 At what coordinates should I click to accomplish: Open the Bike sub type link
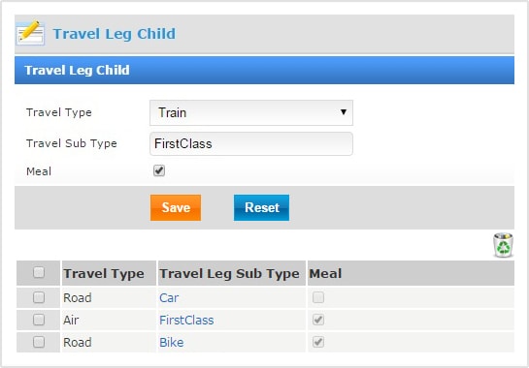(x=172, y=343)
